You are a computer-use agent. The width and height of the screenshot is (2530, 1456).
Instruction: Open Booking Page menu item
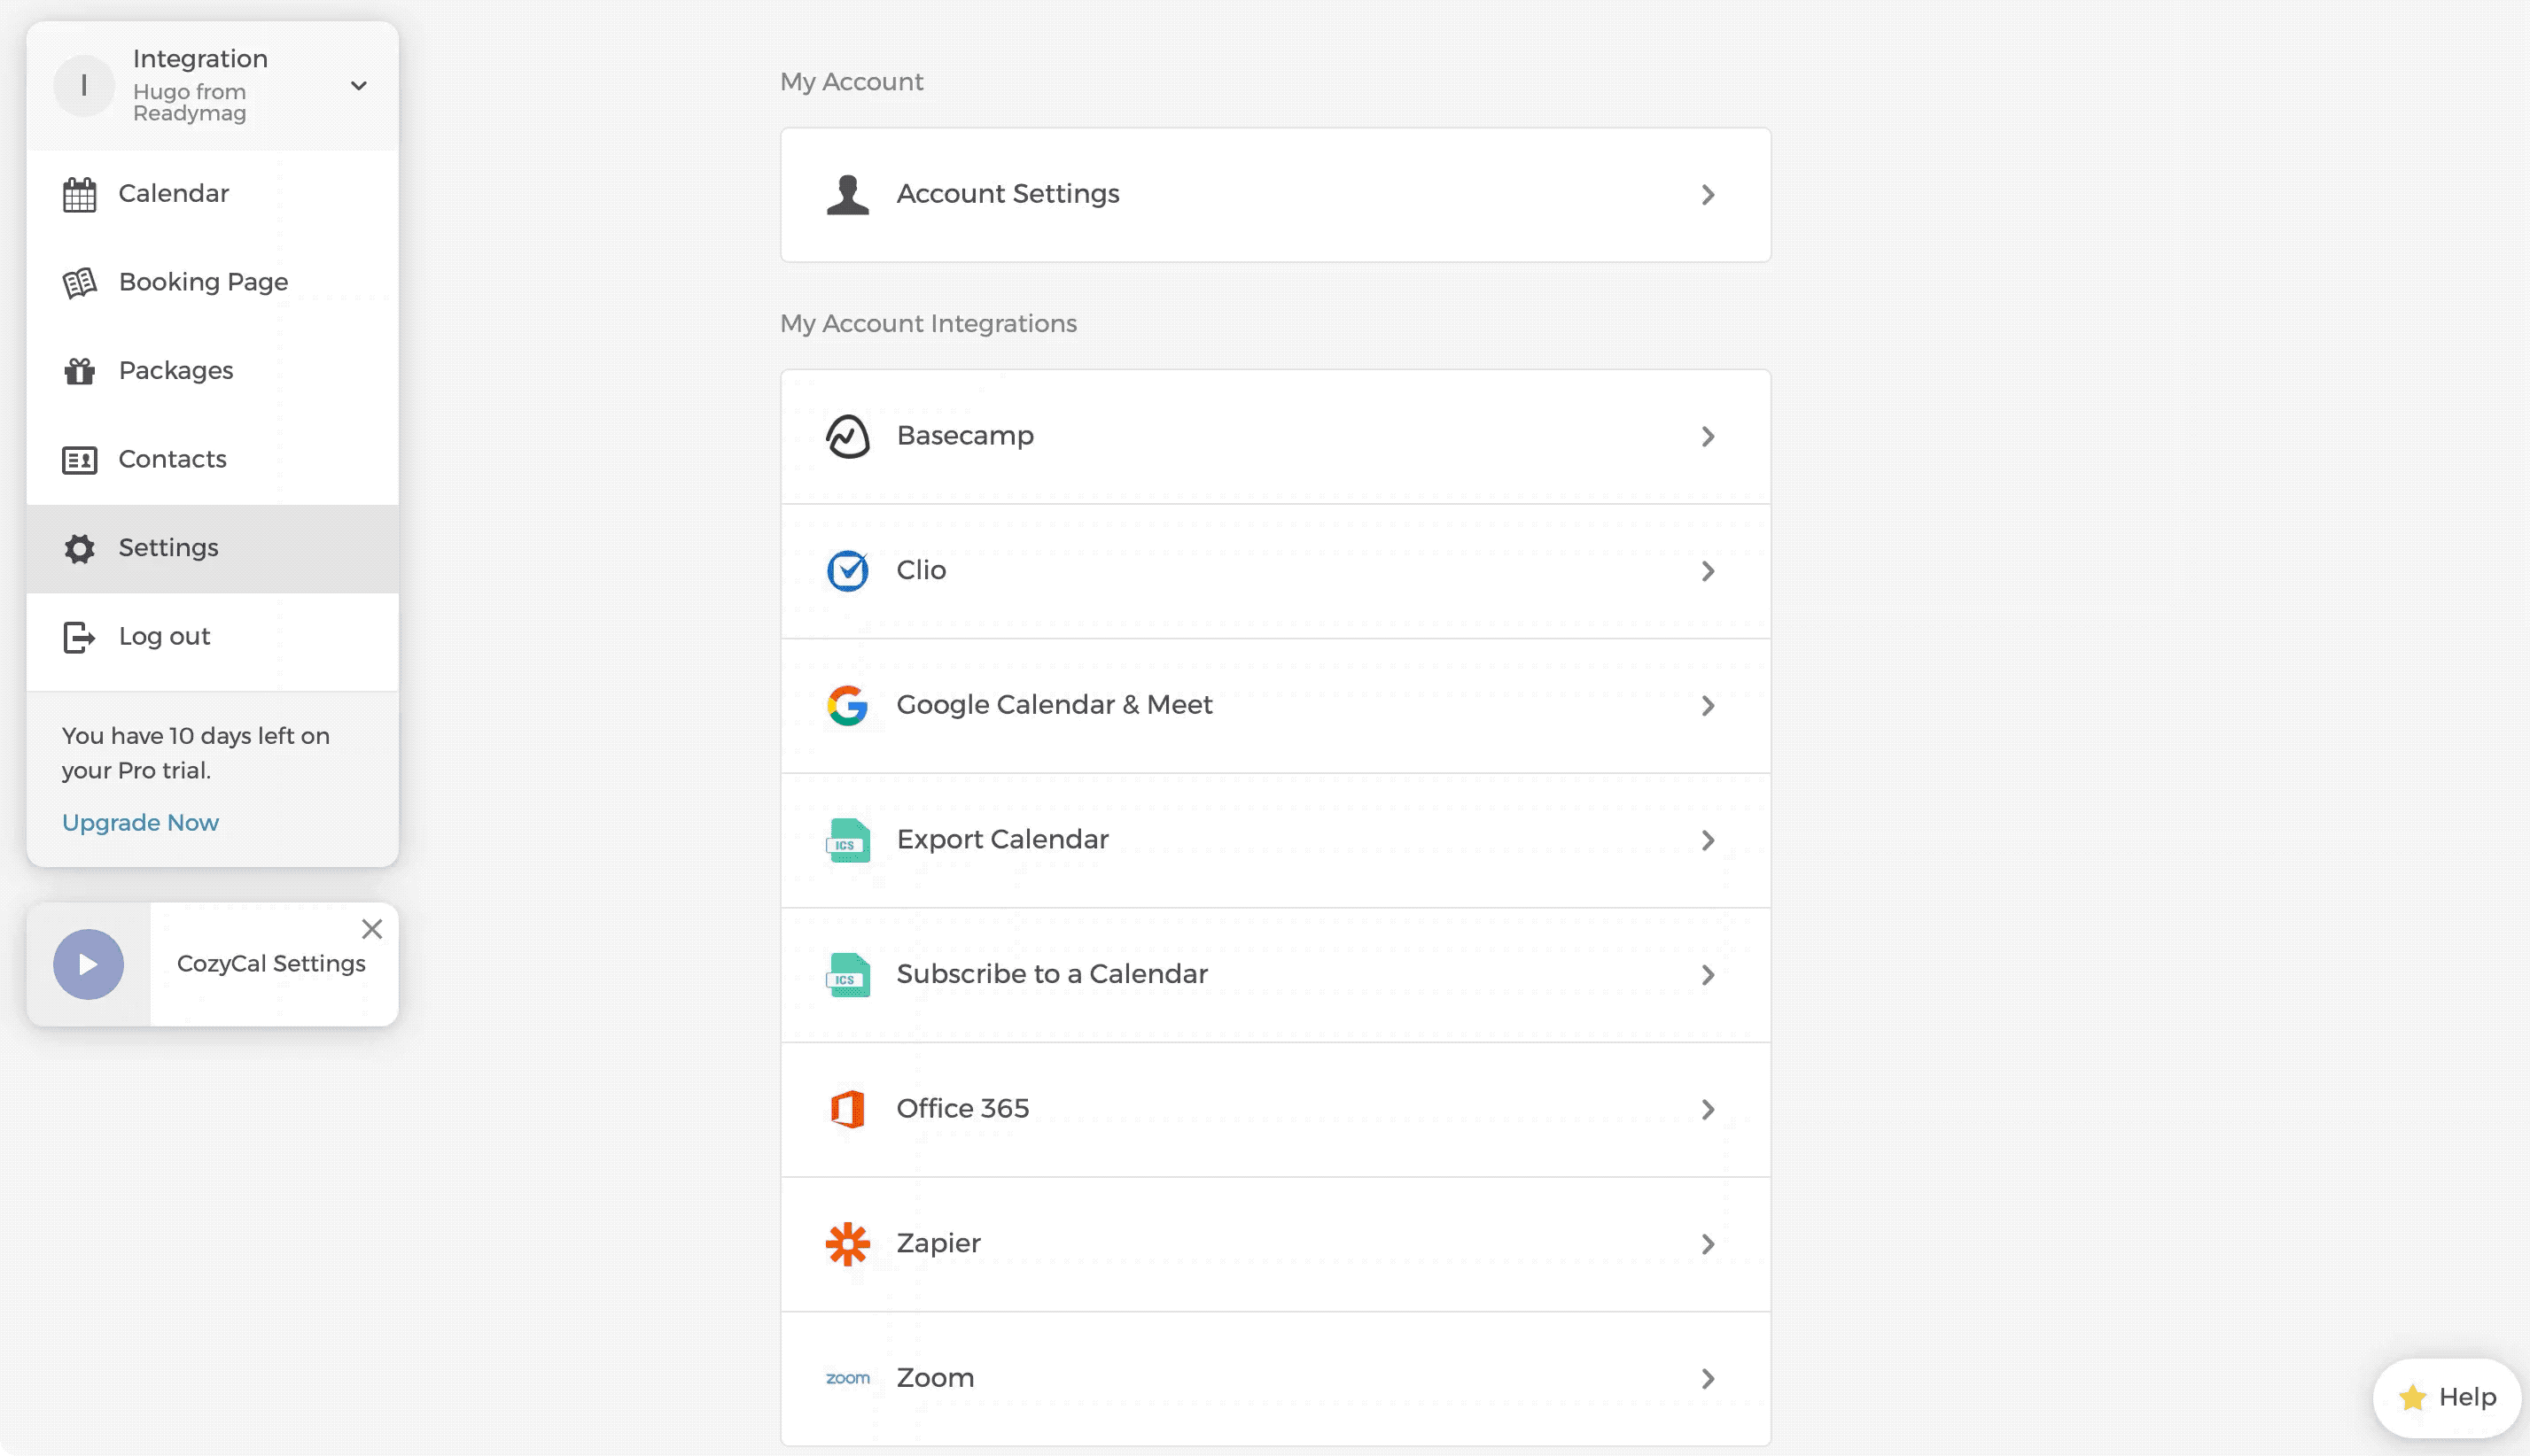[212, 283]
